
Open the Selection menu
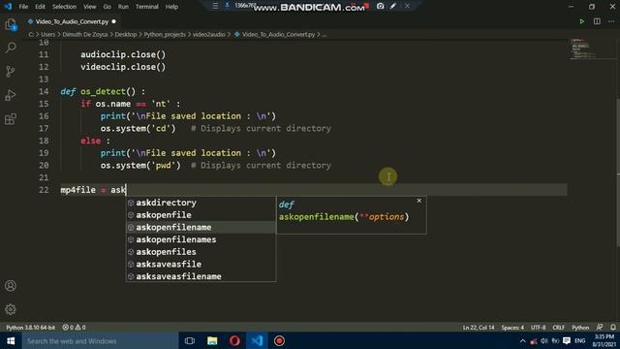point(64,7)
